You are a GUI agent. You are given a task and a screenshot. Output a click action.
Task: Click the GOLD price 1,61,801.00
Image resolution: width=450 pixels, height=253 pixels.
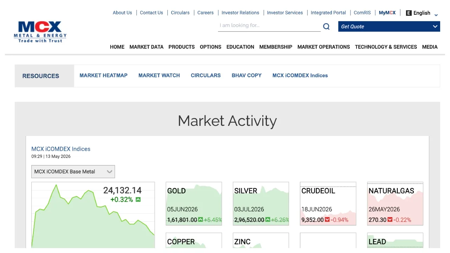182,220
